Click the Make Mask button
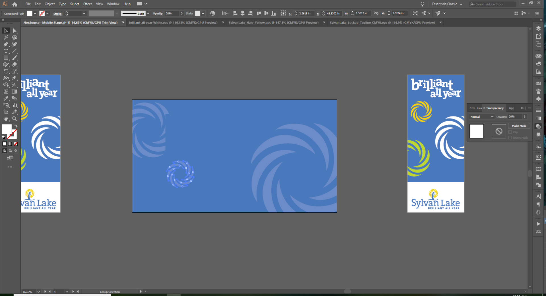 point(519,126)
